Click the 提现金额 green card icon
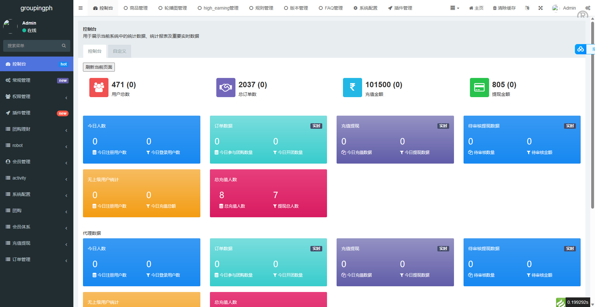Image resolution: width=595 pixels, height=307 pixels. tap(479, 88)
